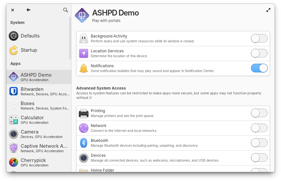
Task: Turn on Location Services toggle
Action: [259, 53]
